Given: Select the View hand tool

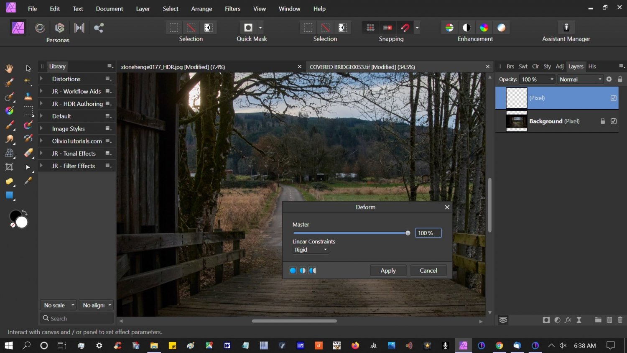Looking at the screenshot, I should pos(9,68).
